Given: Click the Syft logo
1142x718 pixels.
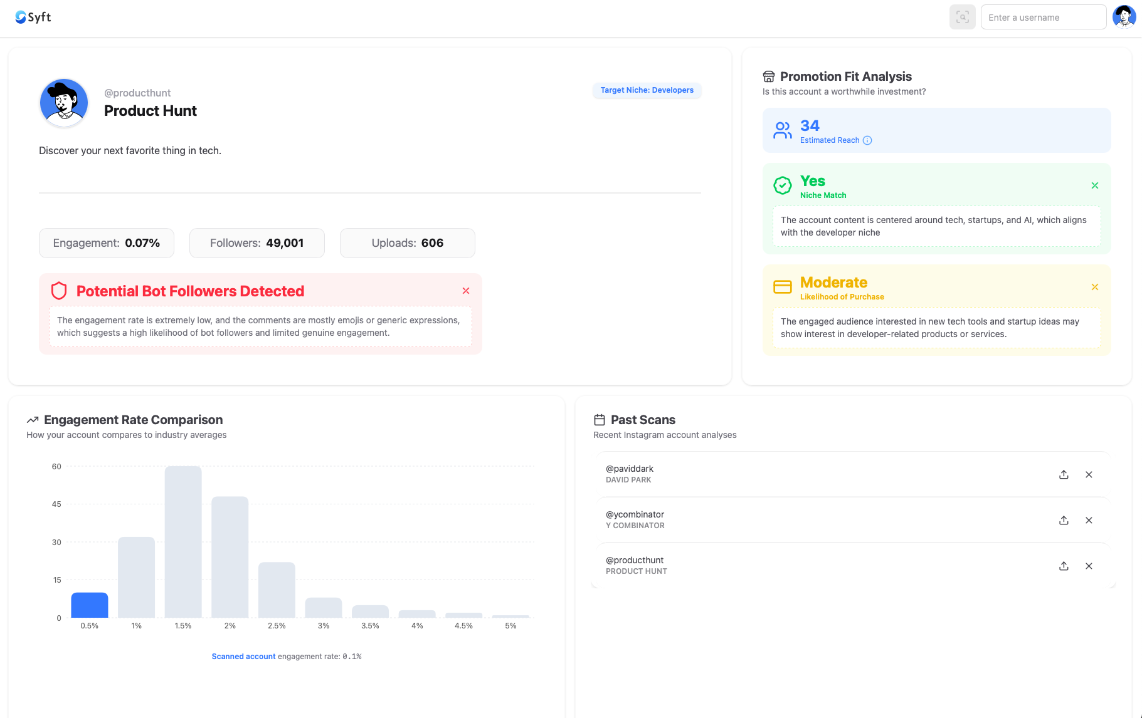Looking at the screenshot, I should (x=33, y=17).
